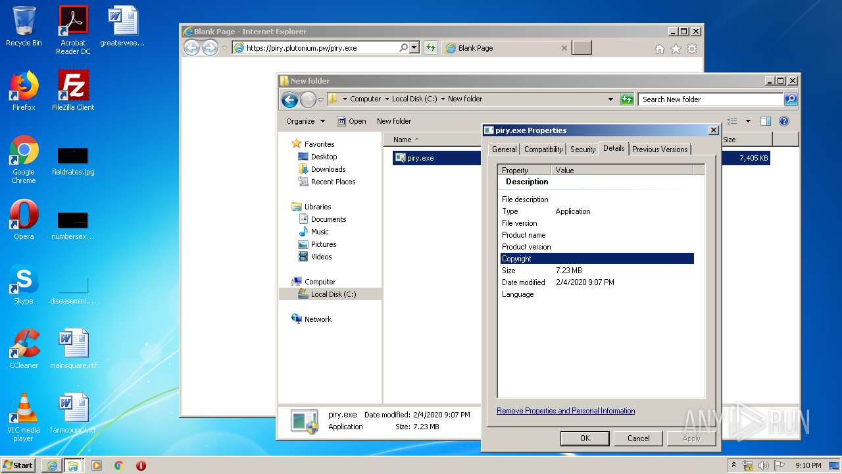
Task: Open mainsquare.rtf document
Action: pos(73,349)
